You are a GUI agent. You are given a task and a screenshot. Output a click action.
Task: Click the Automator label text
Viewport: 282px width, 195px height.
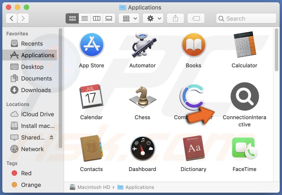(142, 66)
